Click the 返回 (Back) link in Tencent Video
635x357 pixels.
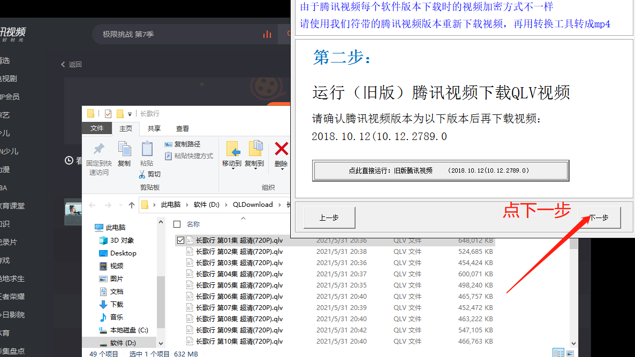click(x=71, y=64)
